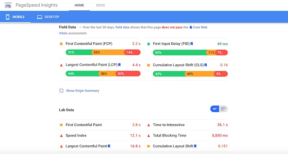The width and height of the screenshot is (288, 154).
Task: Click the bookmark icon beside First Input Delay (FID)
Action: 192,43
